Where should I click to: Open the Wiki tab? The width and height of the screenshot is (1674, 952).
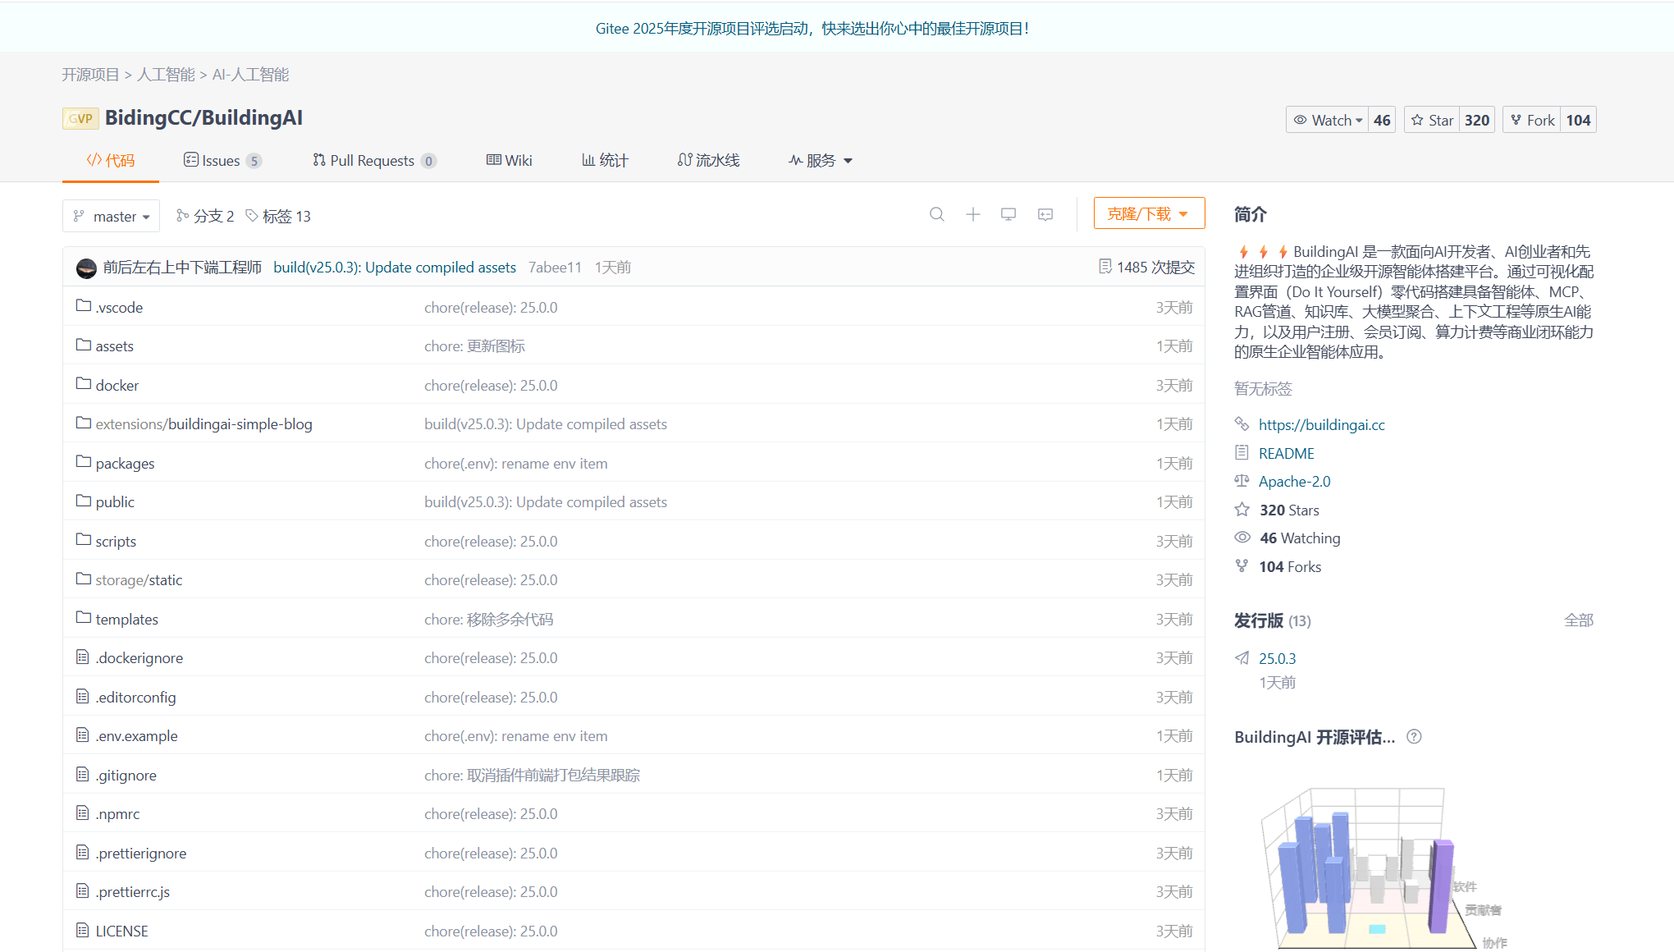[x=509, y=160]
